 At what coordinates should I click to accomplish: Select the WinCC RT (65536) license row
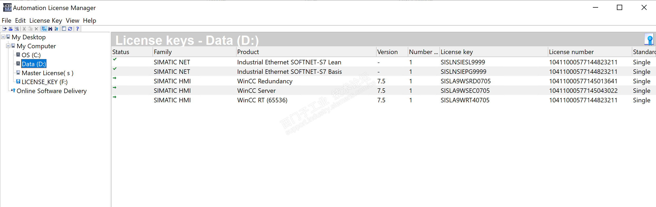(x=262, y=100)
